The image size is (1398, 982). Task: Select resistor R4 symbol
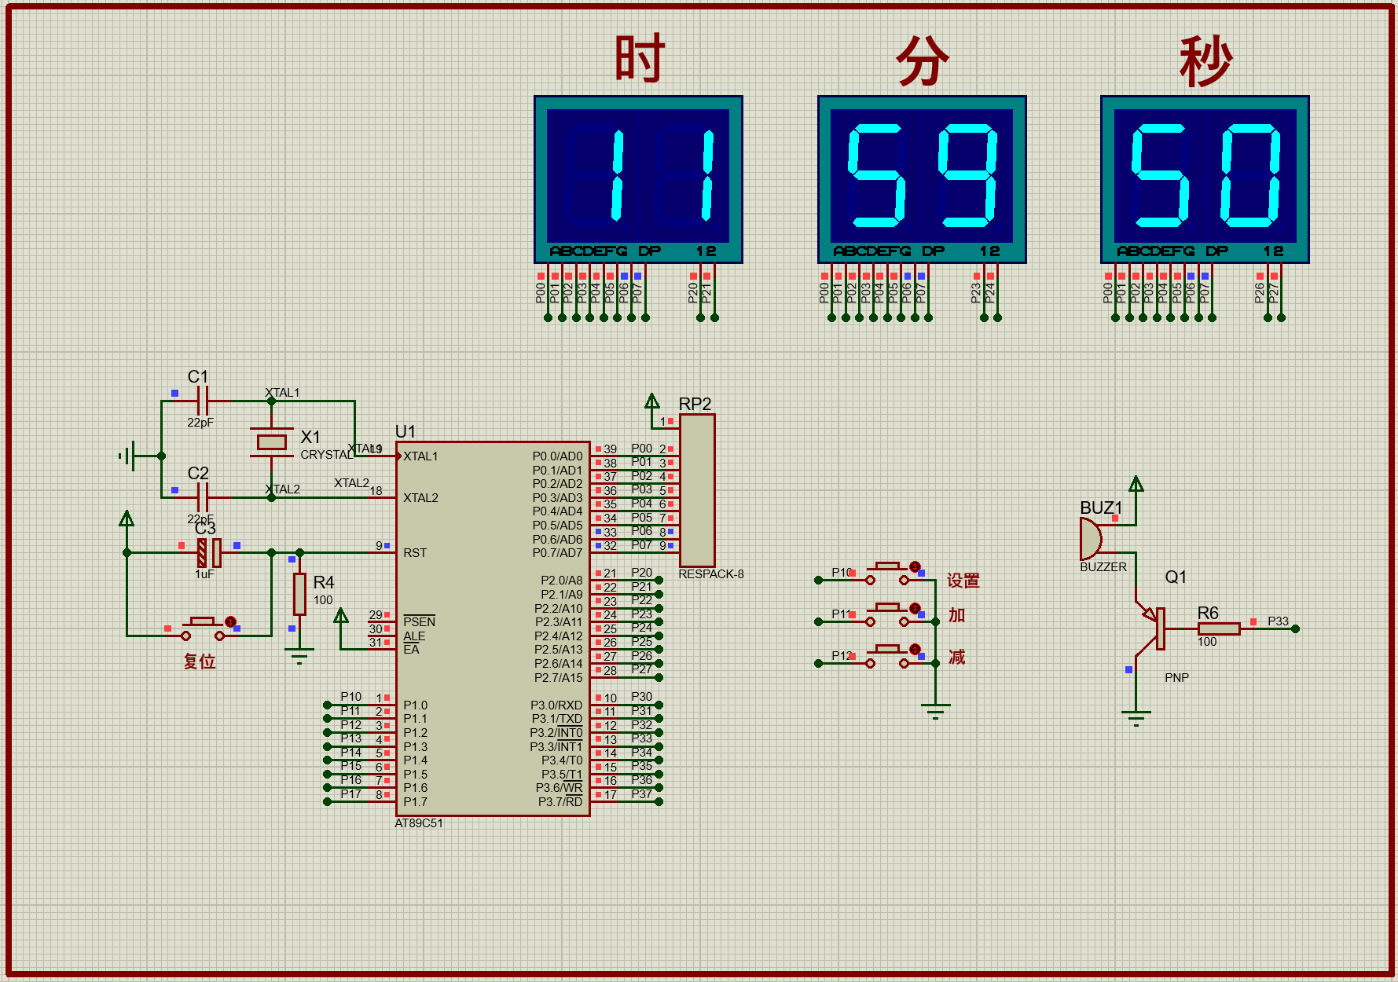[x=299, y=594]
